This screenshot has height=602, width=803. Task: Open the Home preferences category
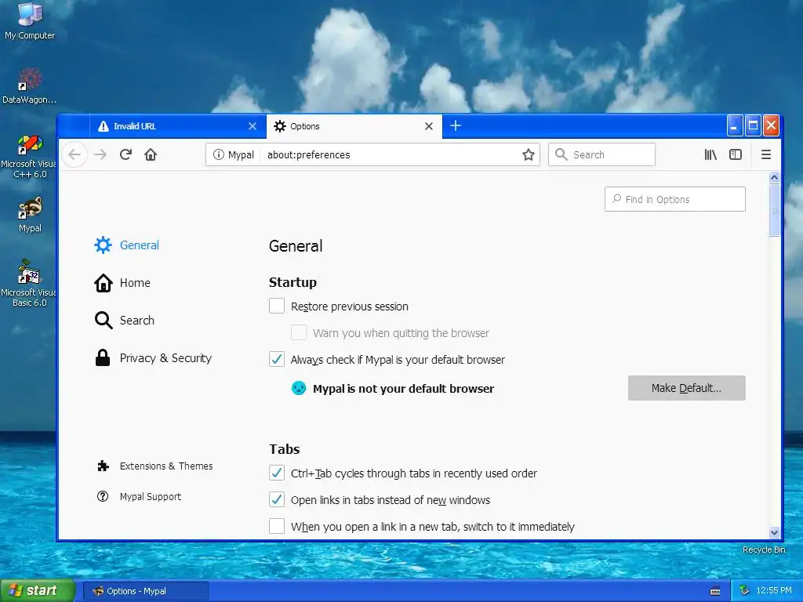(x=122, y=282)
